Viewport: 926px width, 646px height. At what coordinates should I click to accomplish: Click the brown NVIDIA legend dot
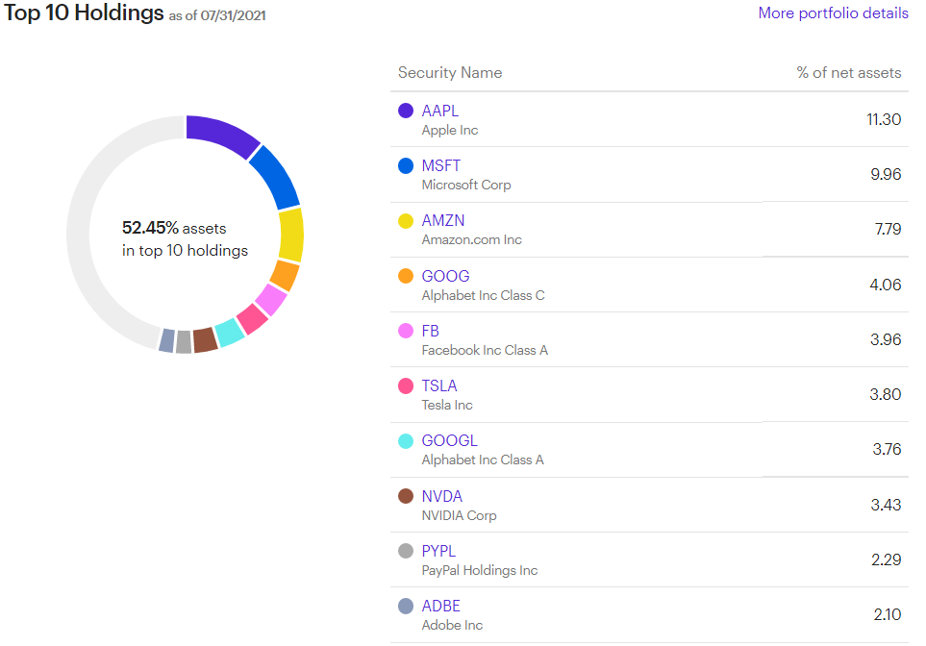[406, 496]
